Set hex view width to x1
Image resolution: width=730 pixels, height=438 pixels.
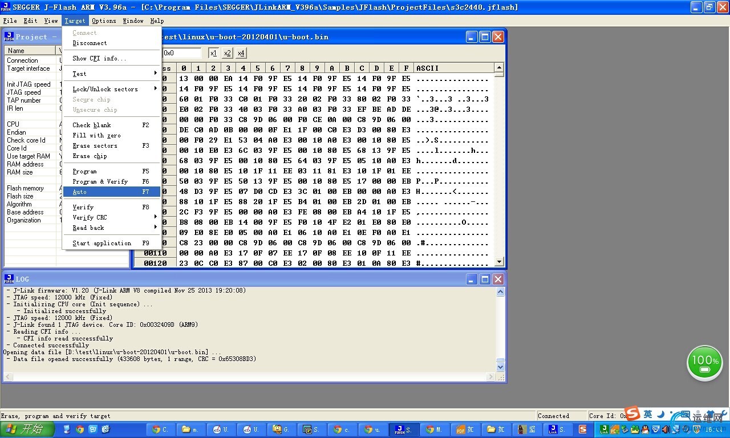tap(213, 53)
